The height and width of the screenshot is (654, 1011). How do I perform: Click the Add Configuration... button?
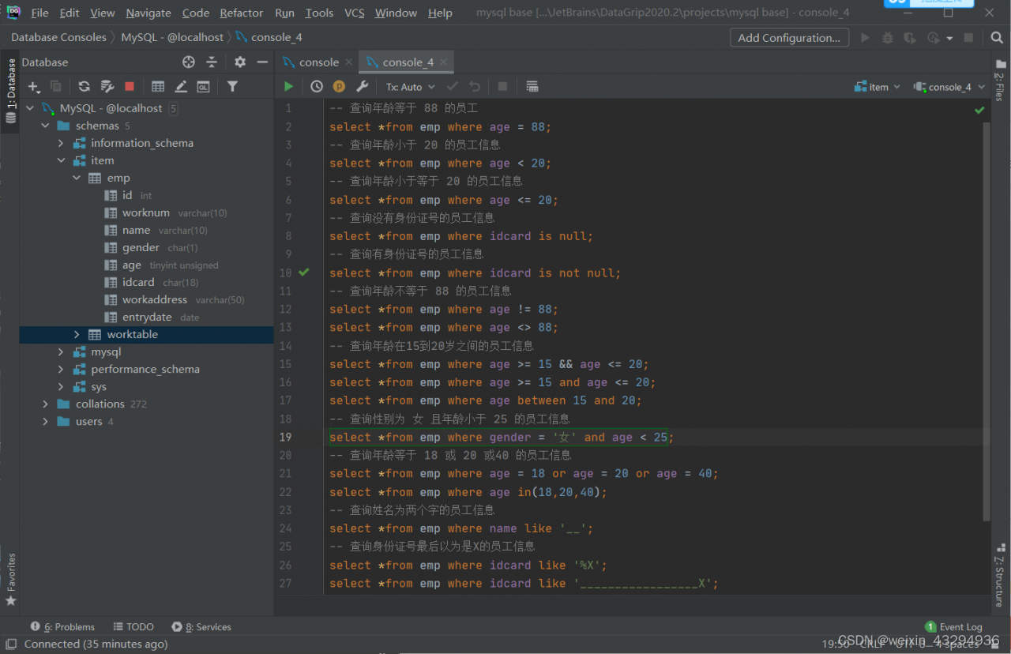pyautogui.click(x=788, y=38)
